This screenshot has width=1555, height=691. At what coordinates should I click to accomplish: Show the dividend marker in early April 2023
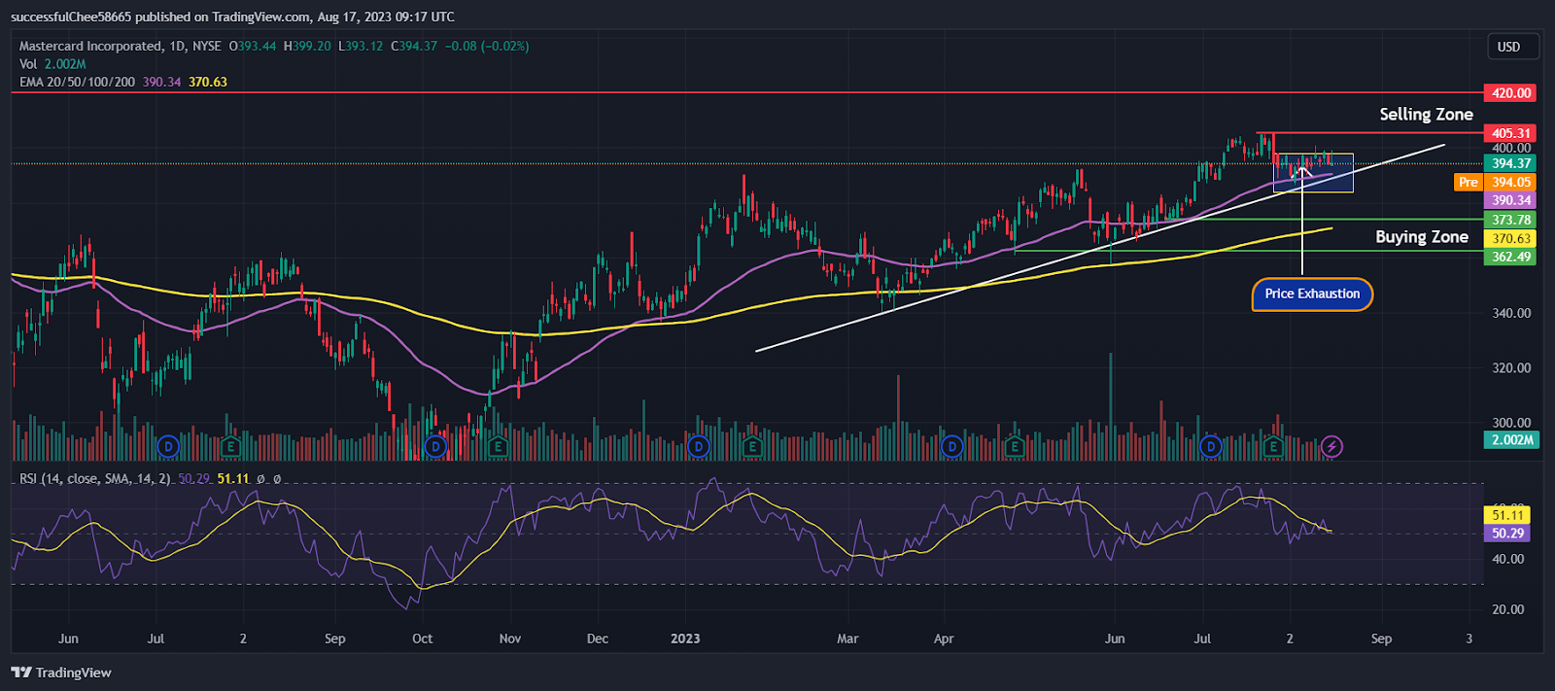pyautogui.click(x=952, y=446)
